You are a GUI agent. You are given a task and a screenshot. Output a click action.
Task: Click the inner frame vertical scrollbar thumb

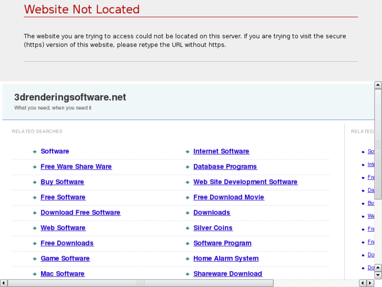point(378,144)
